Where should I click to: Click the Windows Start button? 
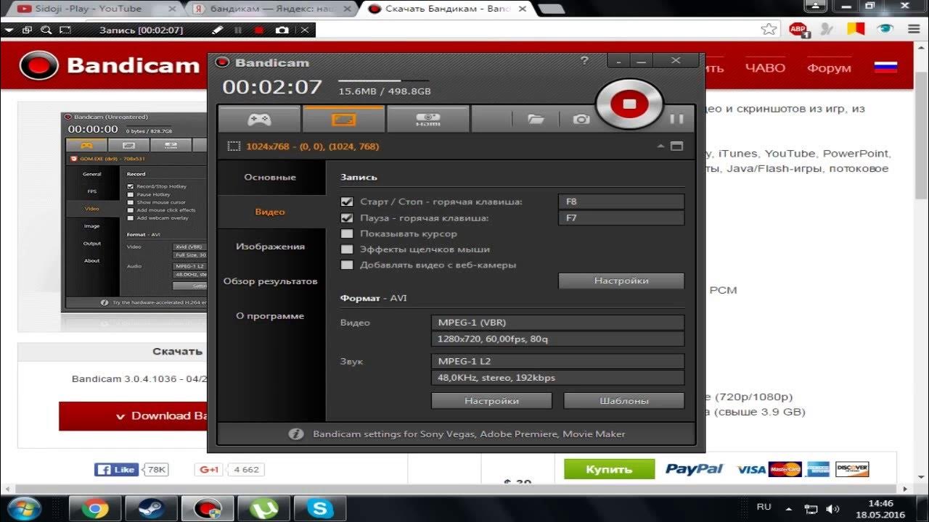(25, 508)
